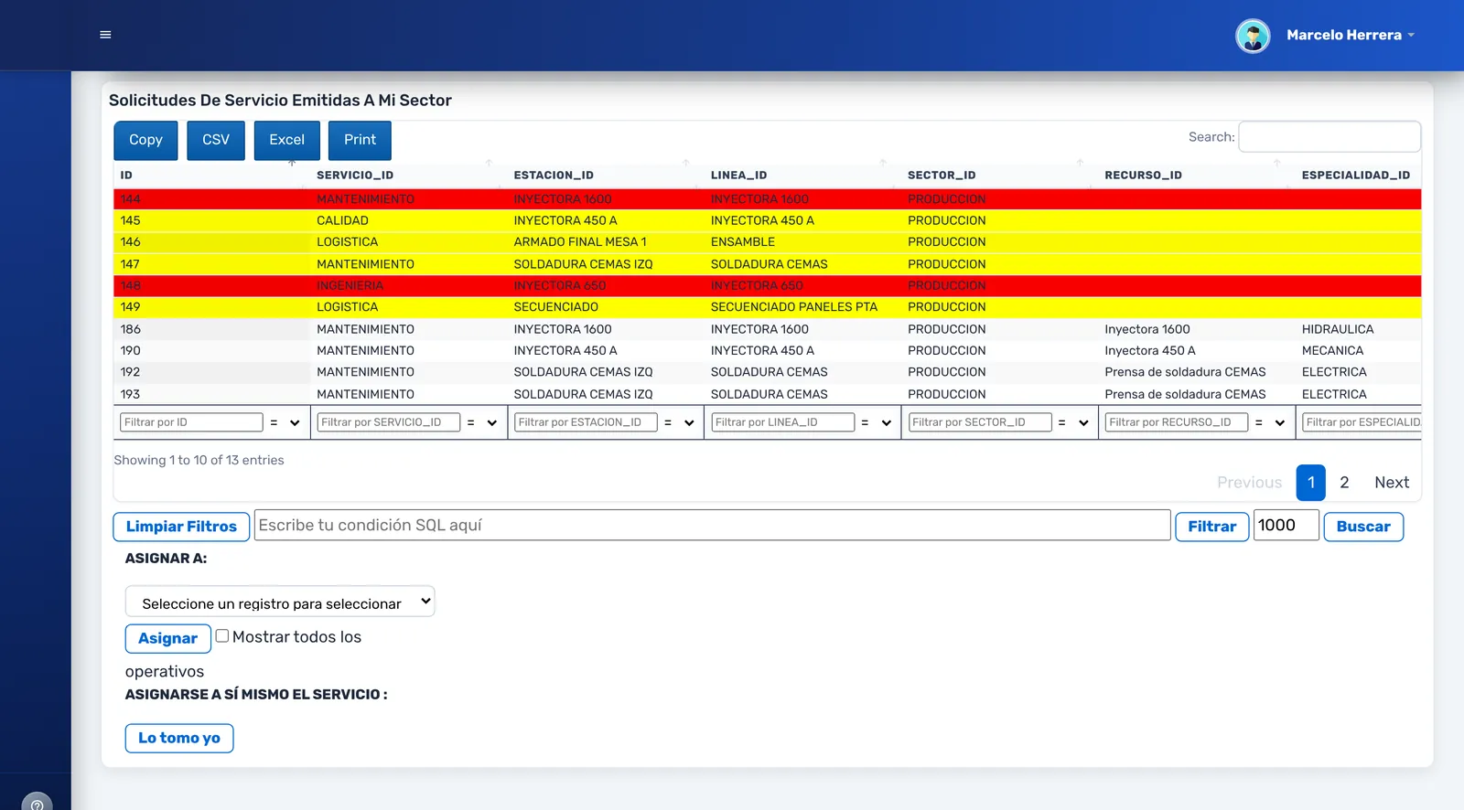Toggle the hamburger sidebar menu icon
The image size is (1464, 810).
coord(105,35)
